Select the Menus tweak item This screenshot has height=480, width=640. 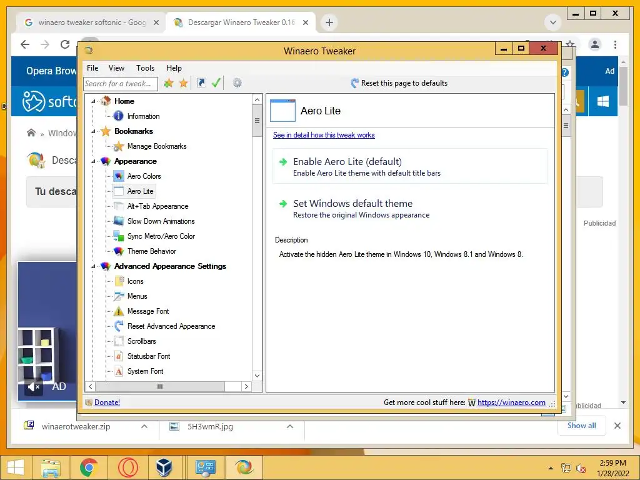pos(137,296)
